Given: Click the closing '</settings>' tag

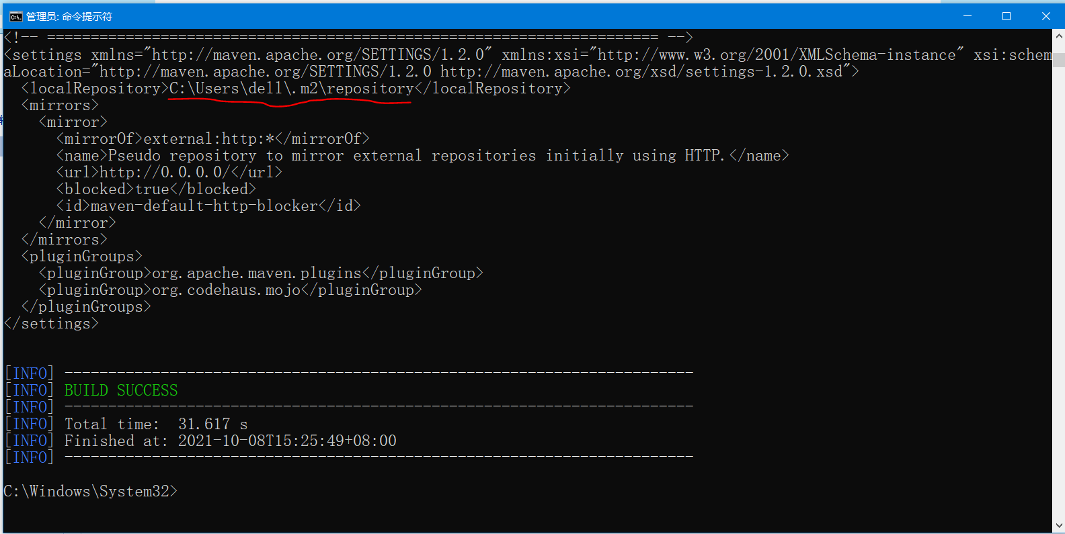Looking at the screenshot, I should (52, 323).
